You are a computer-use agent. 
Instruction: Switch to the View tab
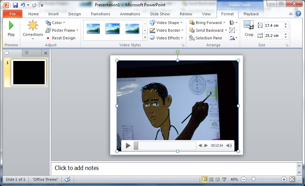click(206, 14)
